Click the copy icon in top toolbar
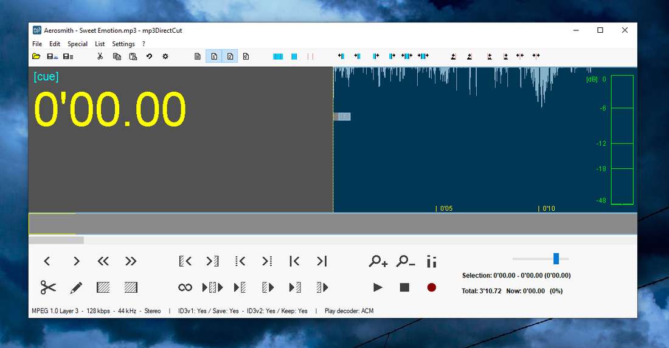This screenshot has width=669, height=348. click(x=117, y=56)
